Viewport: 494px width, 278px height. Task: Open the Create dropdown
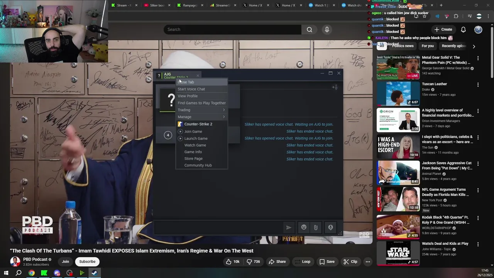(443, 29)
